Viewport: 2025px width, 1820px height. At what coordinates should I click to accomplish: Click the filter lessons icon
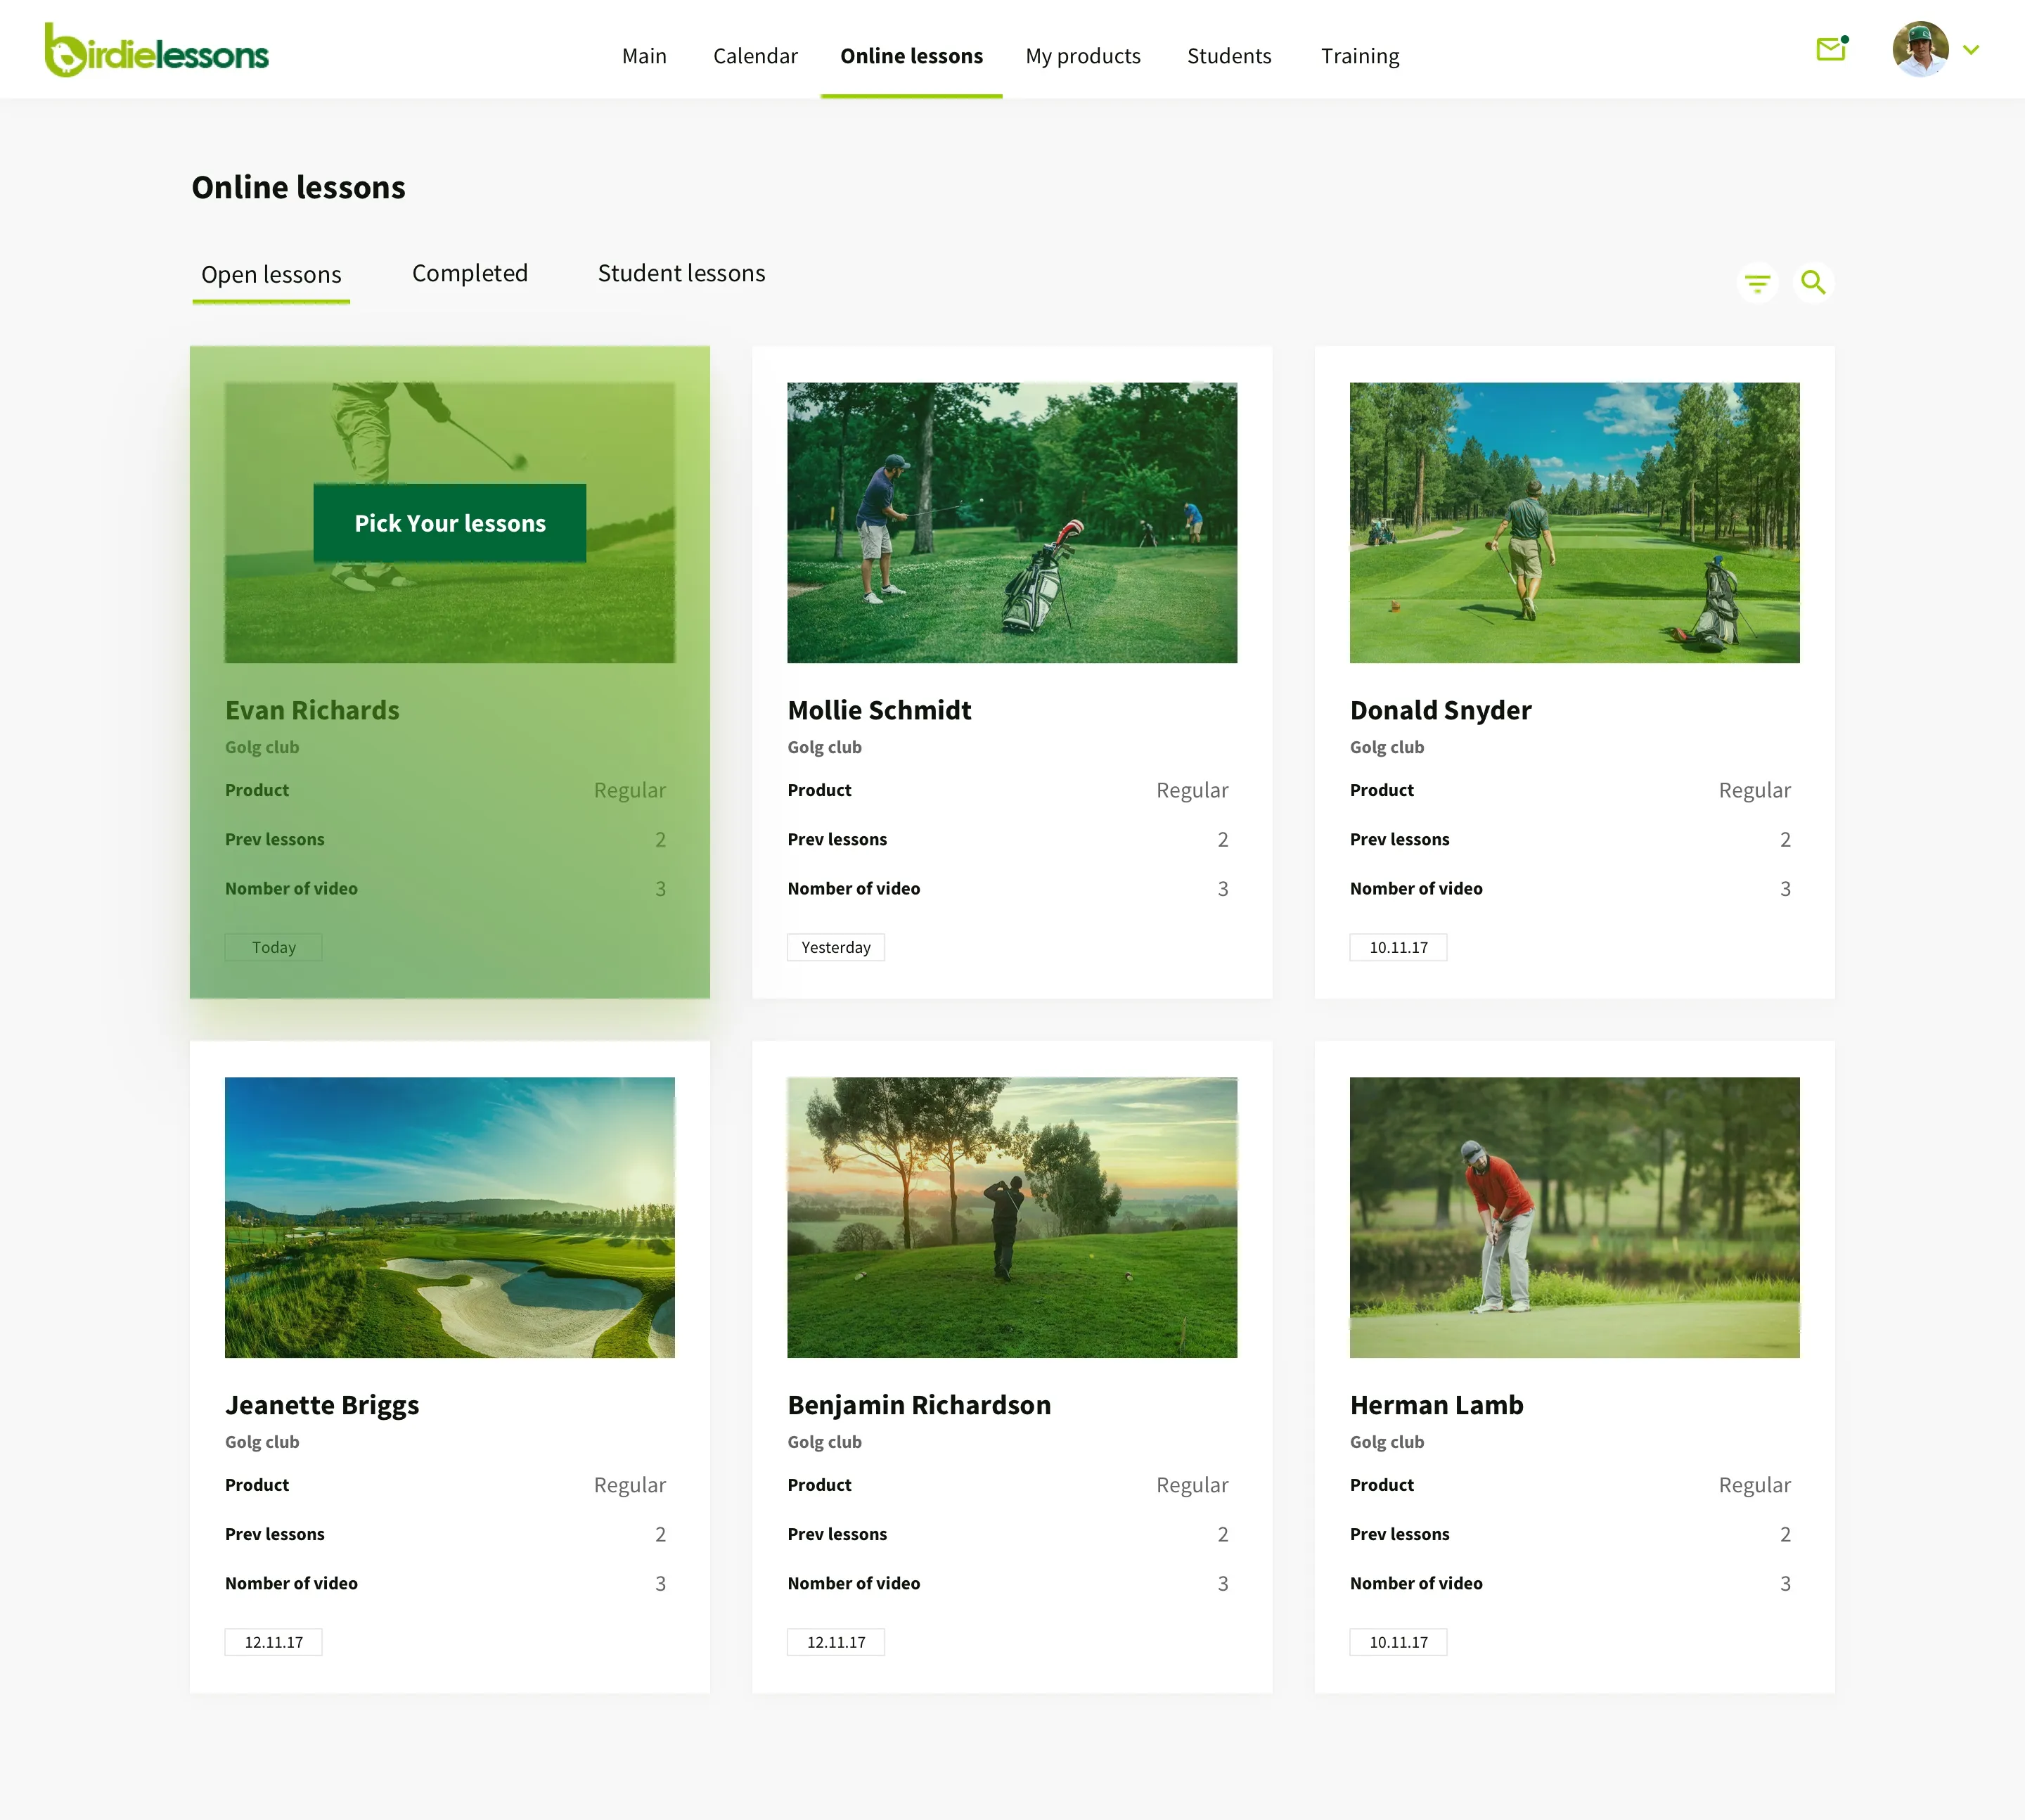(x=1757, y=284)
